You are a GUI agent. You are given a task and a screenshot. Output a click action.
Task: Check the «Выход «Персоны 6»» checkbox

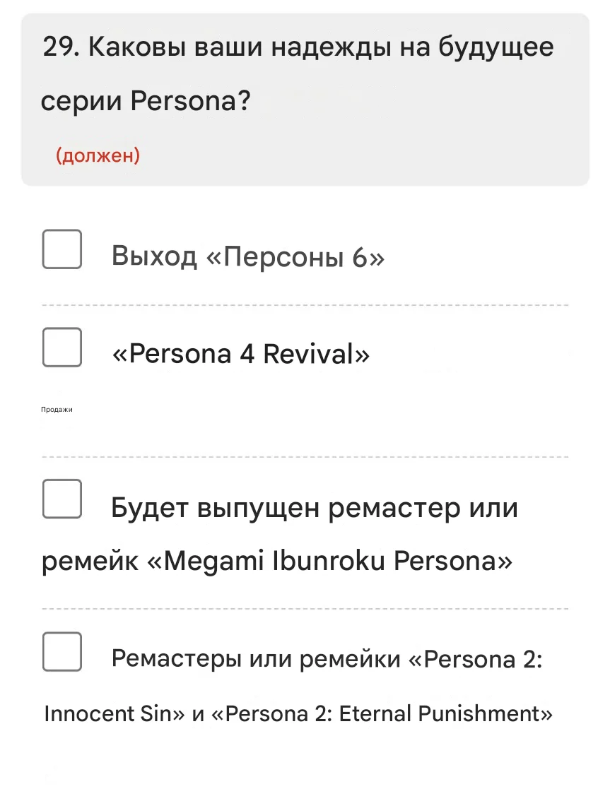pos(62,249)
